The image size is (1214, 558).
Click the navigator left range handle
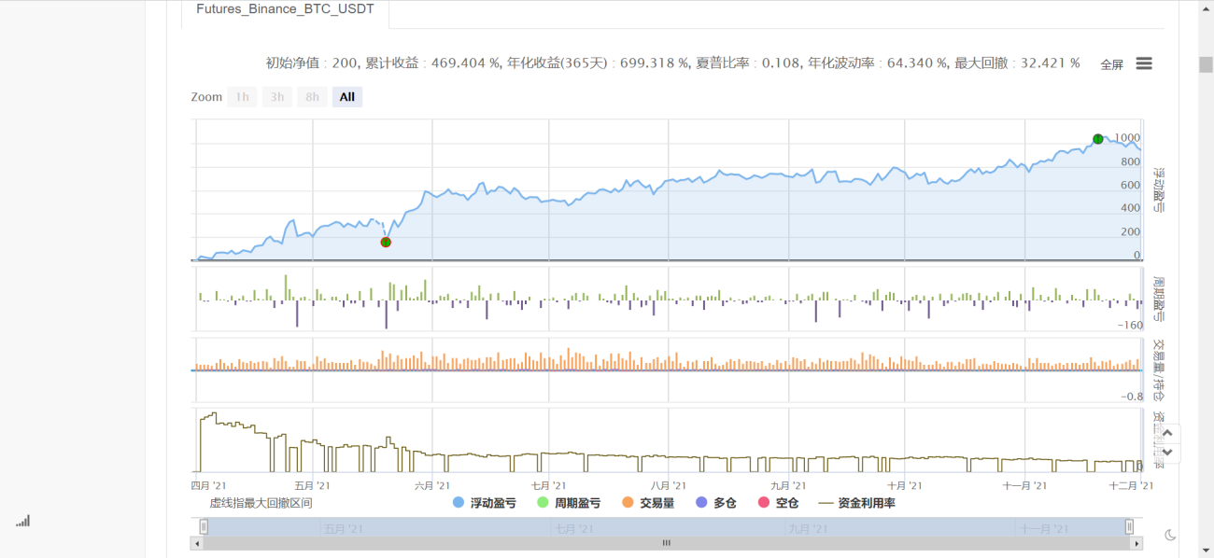click(x=204, y=526)
